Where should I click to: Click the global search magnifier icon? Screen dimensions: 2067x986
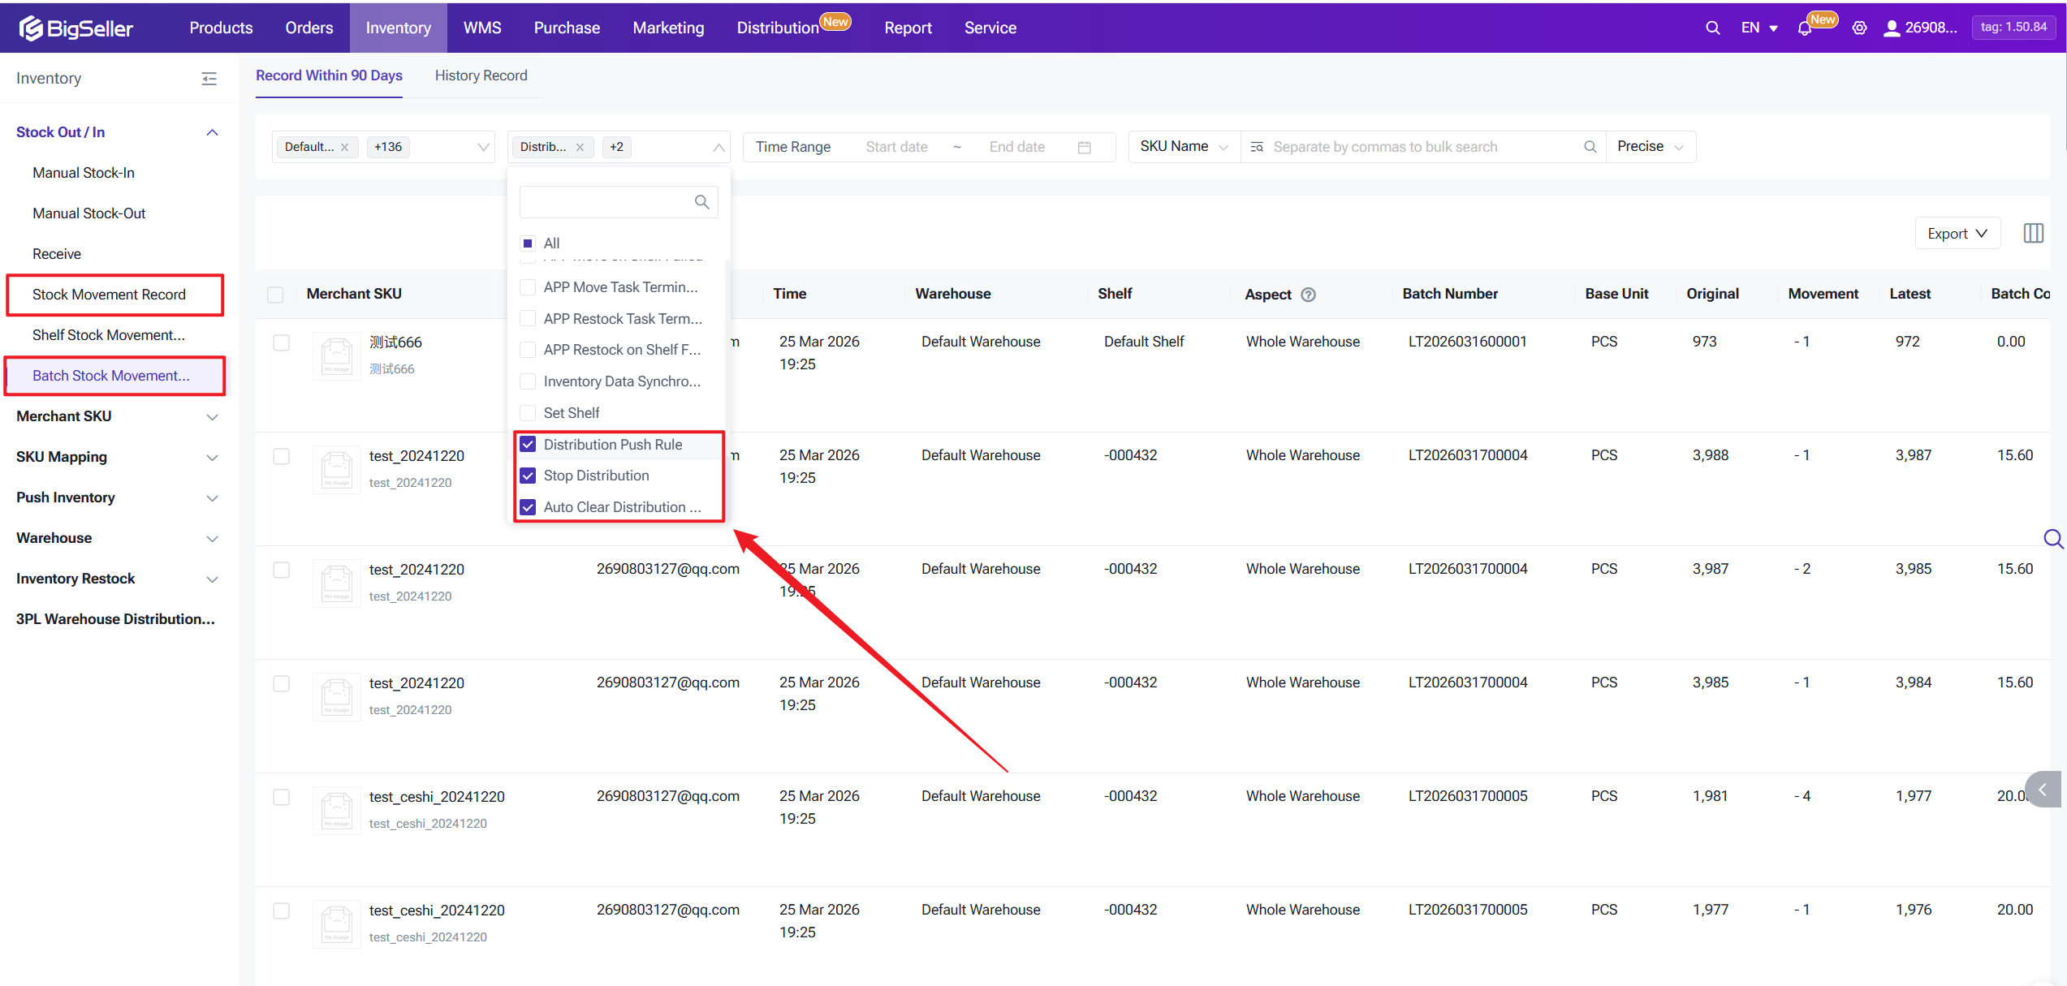point(1712,28)
